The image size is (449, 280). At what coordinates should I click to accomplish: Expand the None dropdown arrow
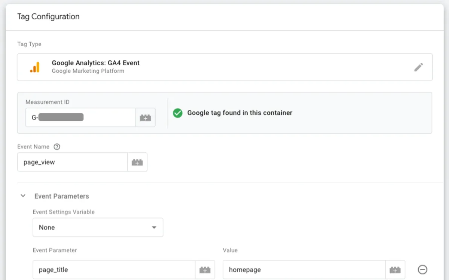(154, 227)
